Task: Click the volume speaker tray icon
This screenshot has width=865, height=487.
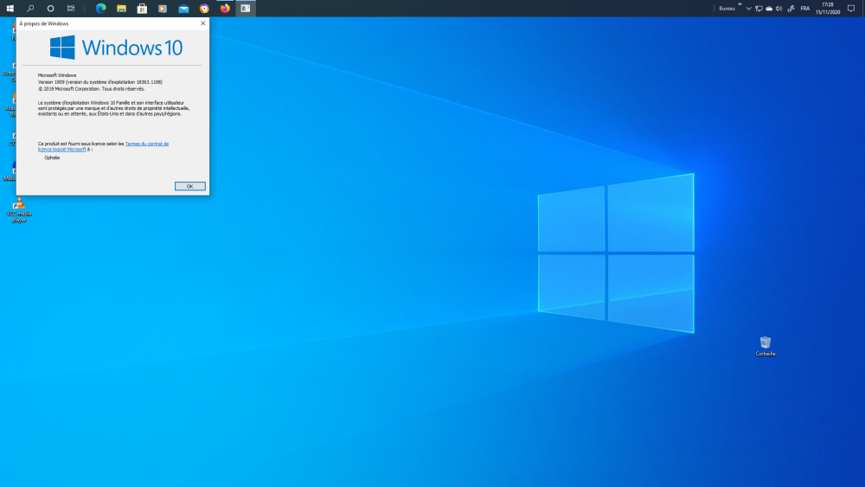Action: click(779, 9)
